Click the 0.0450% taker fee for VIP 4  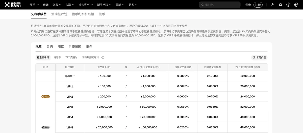(213, 117)
